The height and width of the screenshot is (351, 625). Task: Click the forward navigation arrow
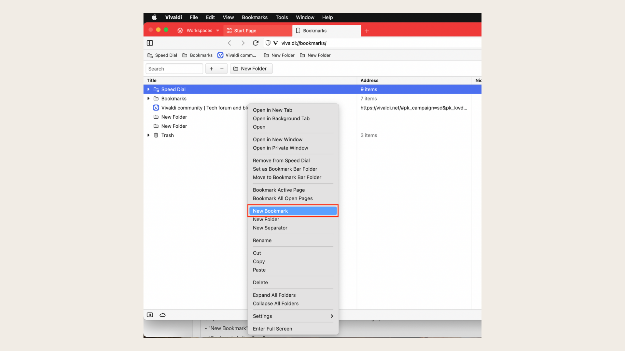(x=243, y=43)
